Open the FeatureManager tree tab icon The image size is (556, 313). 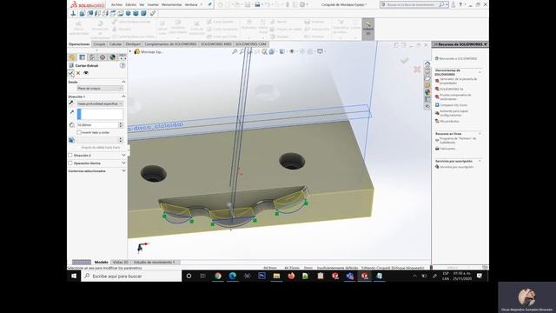(72, 57)
